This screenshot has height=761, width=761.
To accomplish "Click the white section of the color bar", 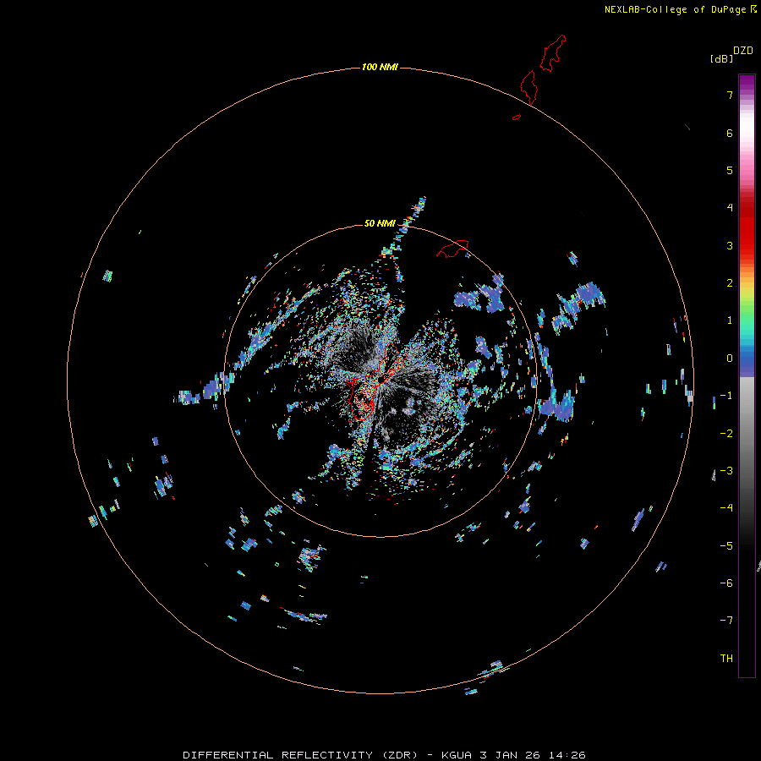I will (747, 127).
